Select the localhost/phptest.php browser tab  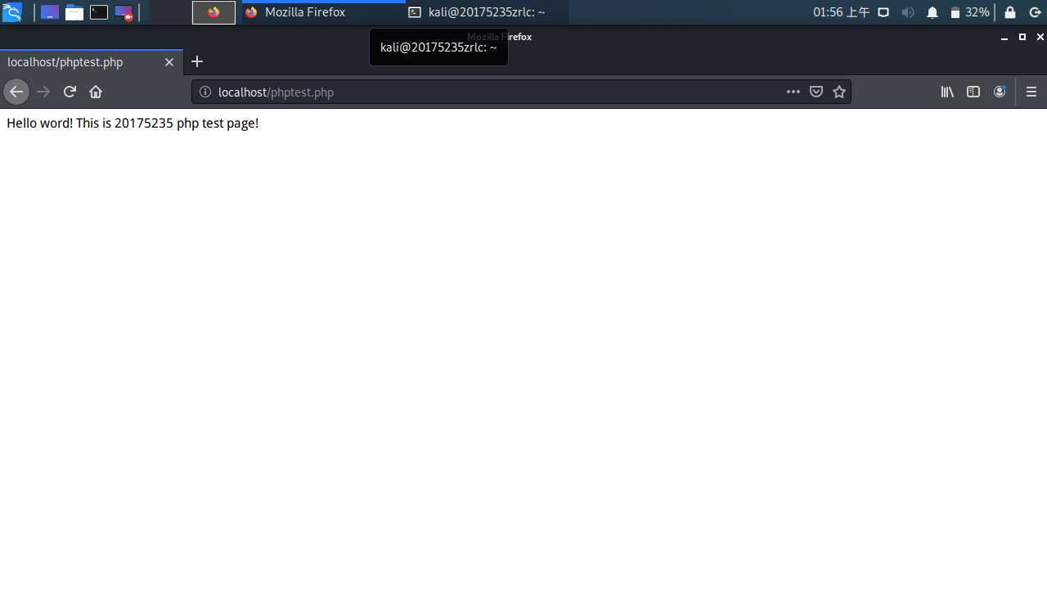(92, 62)
